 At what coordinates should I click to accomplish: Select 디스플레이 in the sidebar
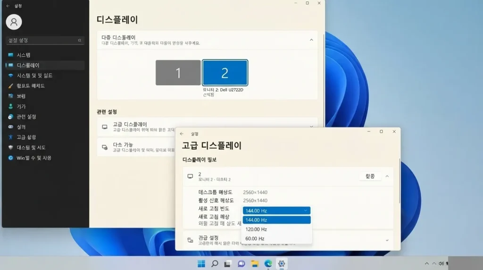(x=45, y=65)
